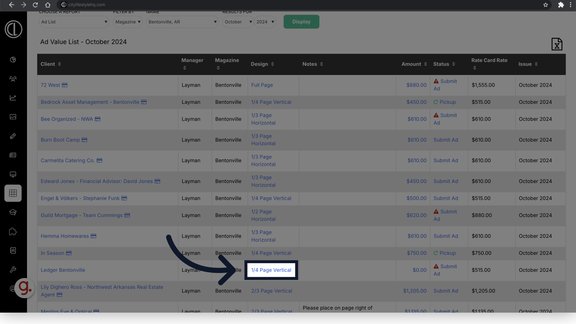Open the image gallery sidebar icon

tap(13, 117)
